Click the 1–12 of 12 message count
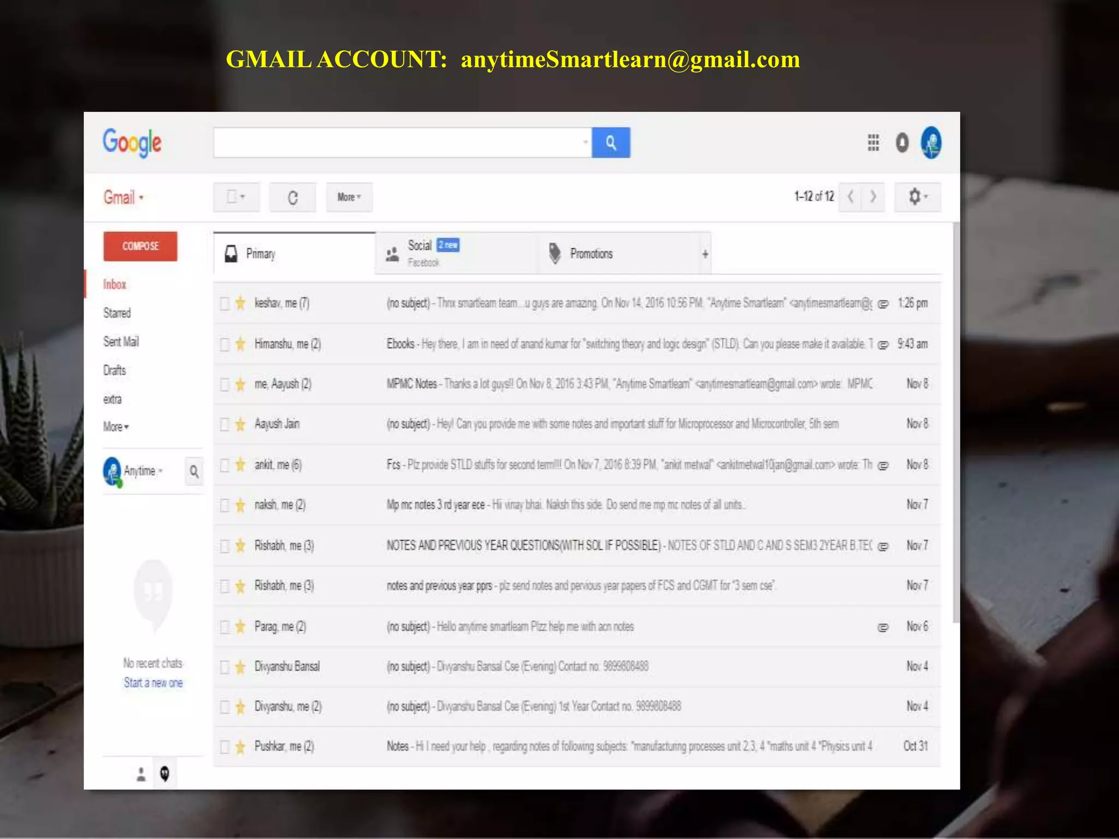Screen dimensions: 1119x839 click(x=814, y=196)
